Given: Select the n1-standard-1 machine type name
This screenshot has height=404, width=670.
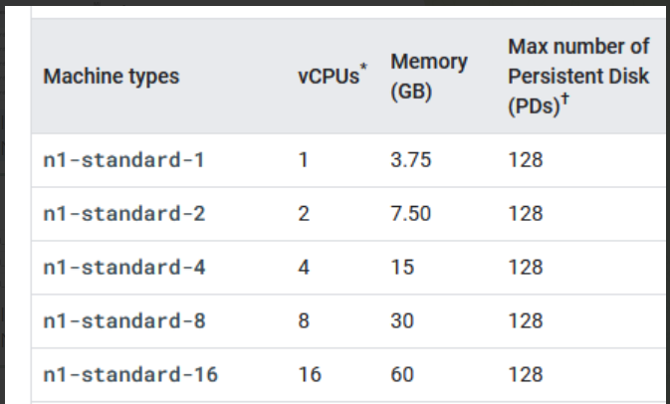Looking at the screenshot, I should point(124,159).
